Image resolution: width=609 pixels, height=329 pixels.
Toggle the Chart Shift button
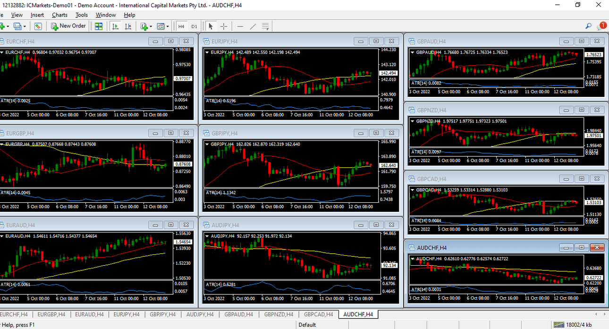coord(128,26)
